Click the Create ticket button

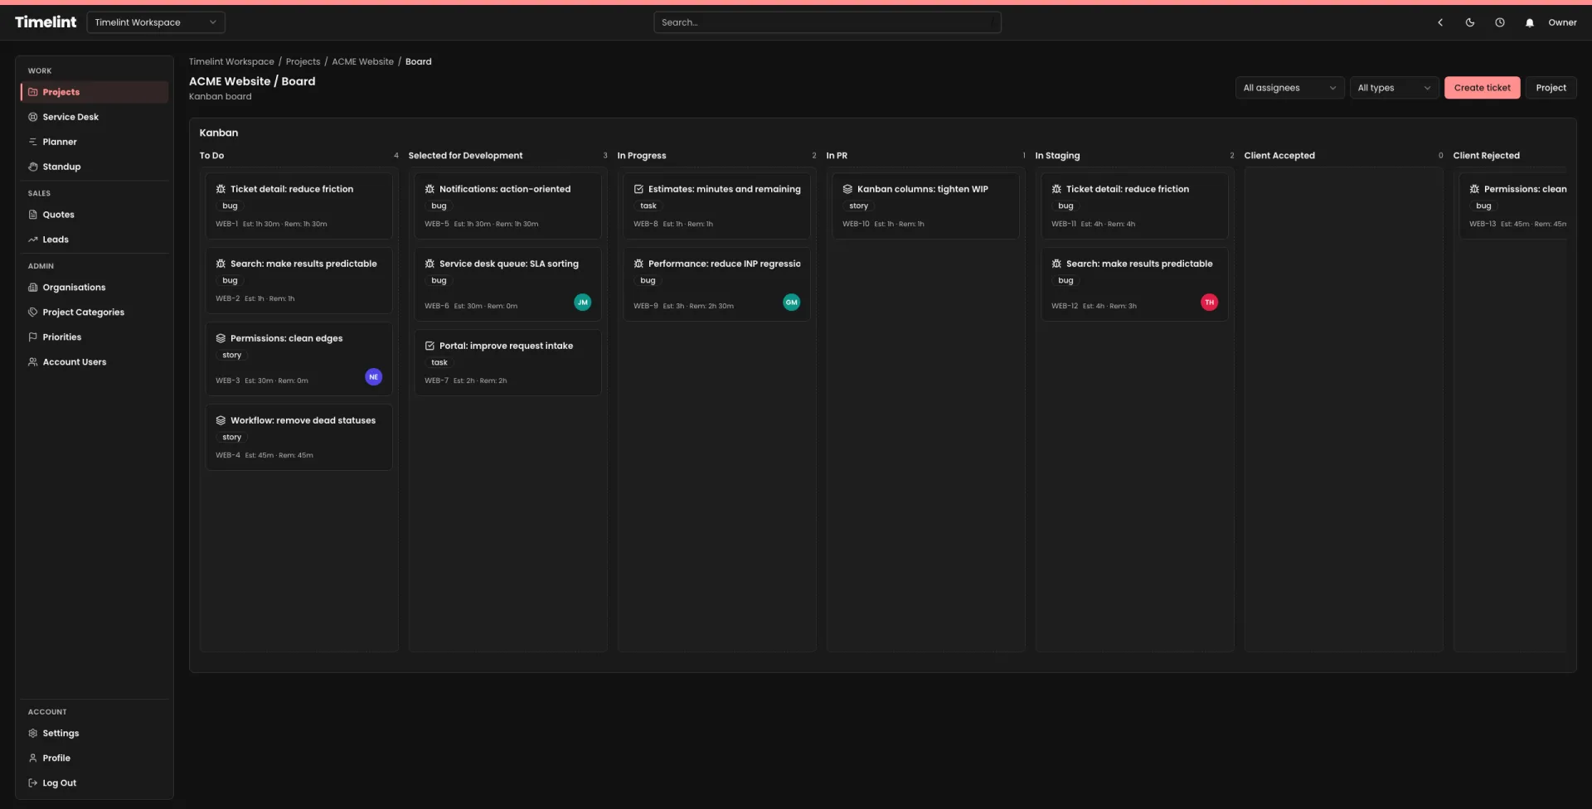click(x=1483, y=87)
